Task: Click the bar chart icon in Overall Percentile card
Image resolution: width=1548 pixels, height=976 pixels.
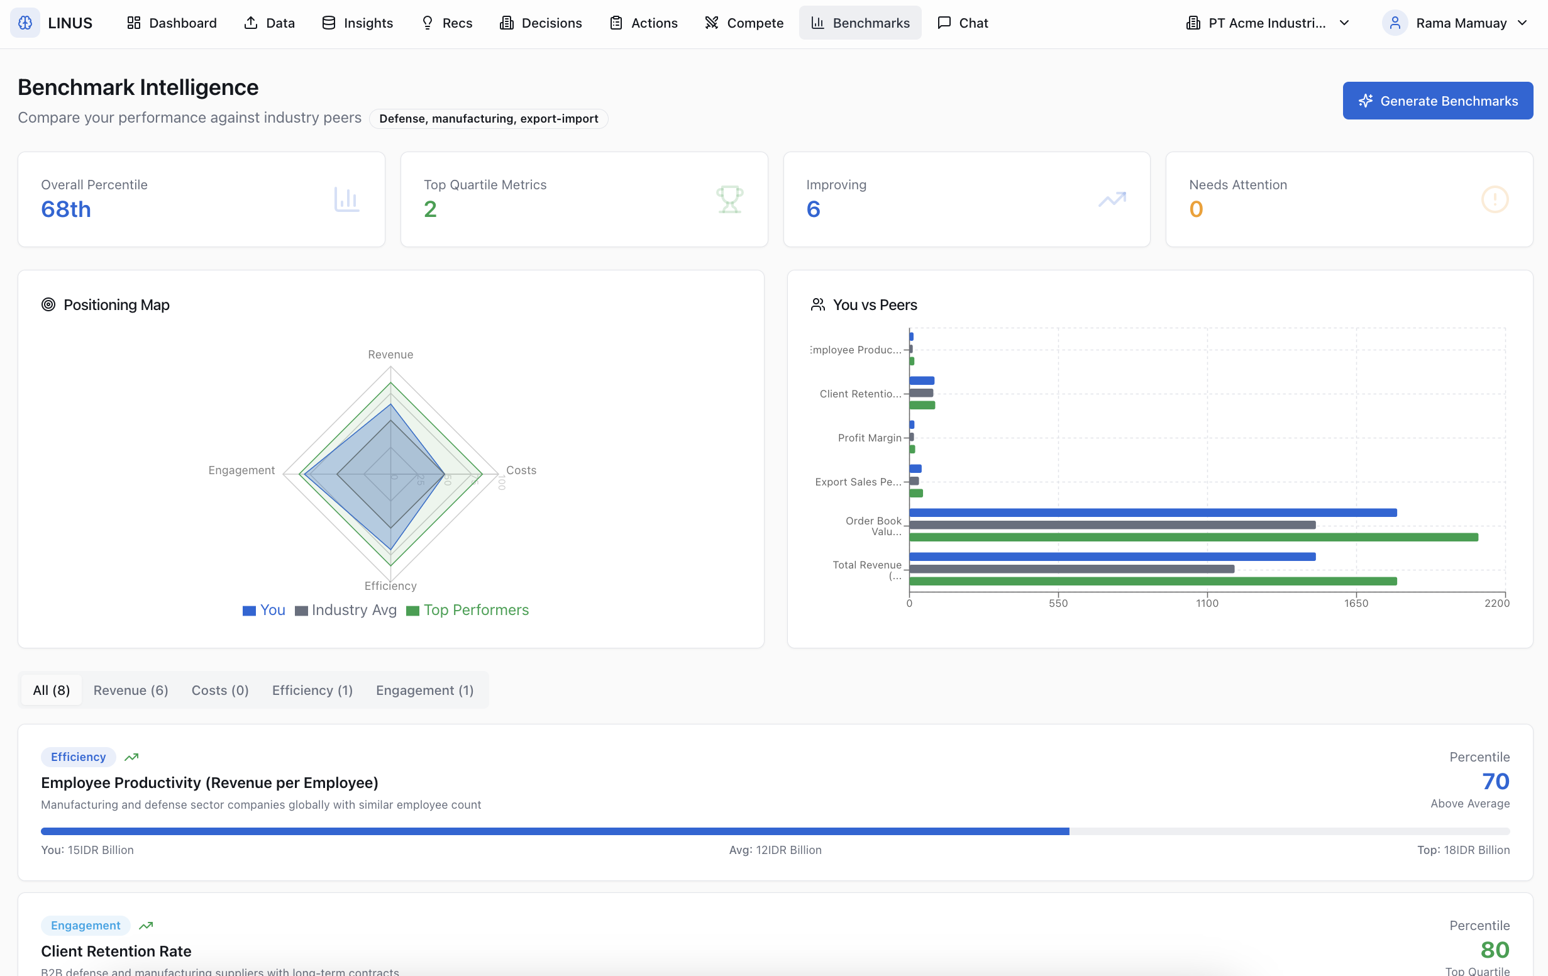Action: click(346, 199)
